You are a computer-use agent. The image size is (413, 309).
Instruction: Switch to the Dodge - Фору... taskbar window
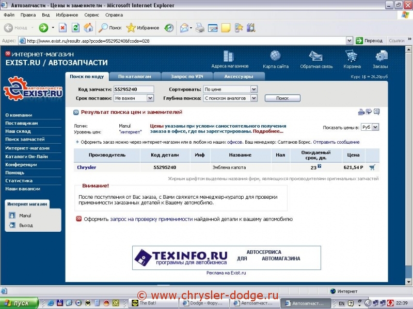(x=204, y=303)
